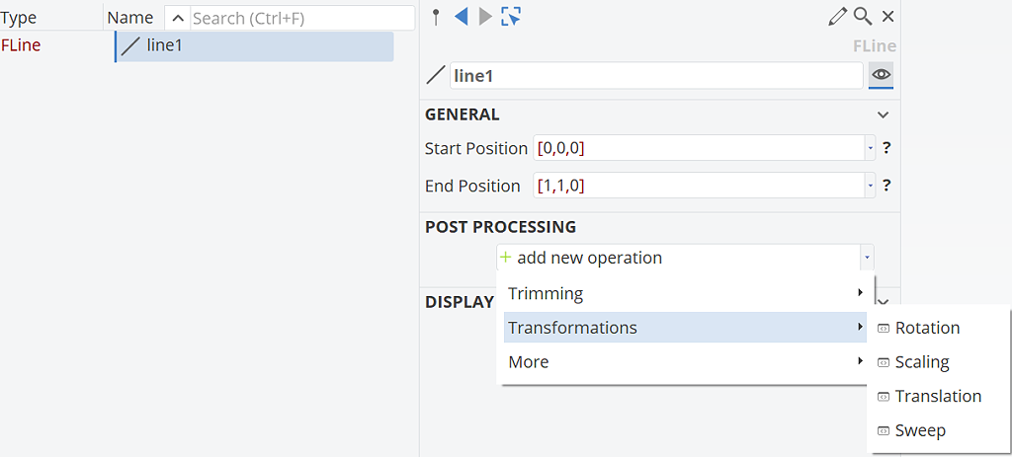Viewport: 1012px width, 457px height.
Task: Open the Start Position dropdown arrow
Action: coord(870,148)
